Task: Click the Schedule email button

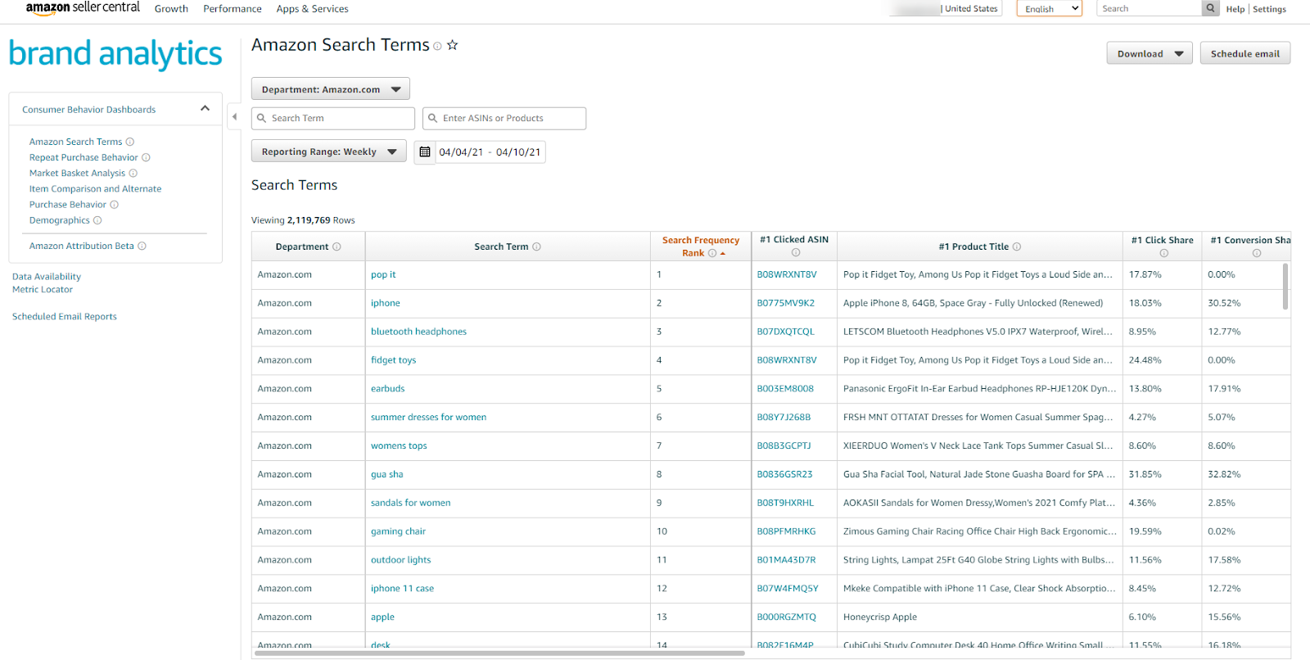Action: pyautogui.click(x=1244, y=54)
